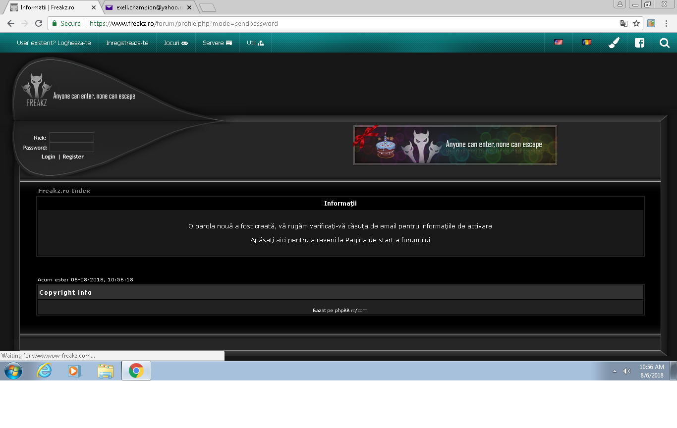Click the 'Acum este: 06-08-2018, 10:56:18' text
Viewport: 677px width, 428px height.
85,280
